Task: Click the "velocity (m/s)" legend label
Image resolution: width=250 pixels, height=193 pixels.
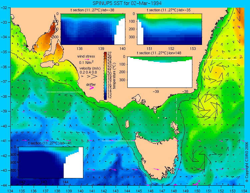Action: pyautogui.click(x=90, y=69)
